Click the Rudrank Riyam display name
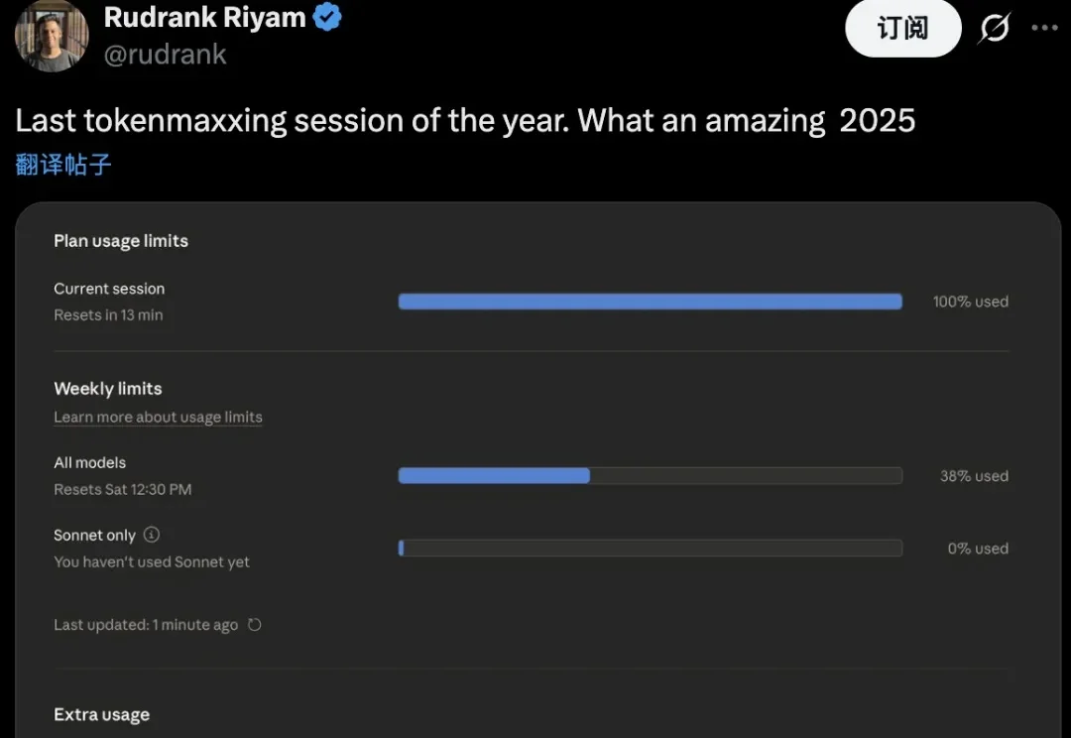Image resolution: width=1071 pixels, height=738 pixels. 204,17
